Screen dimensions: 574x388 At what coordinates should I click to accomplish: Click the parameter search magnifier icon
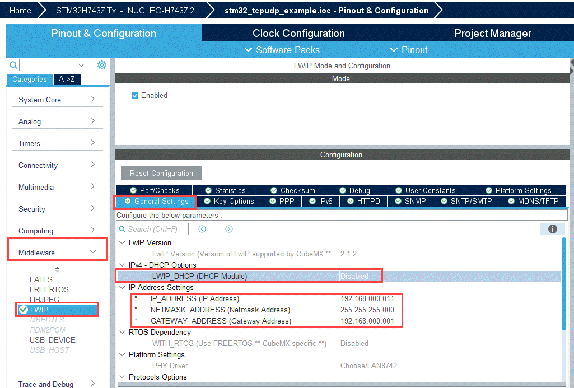(122, 229)
